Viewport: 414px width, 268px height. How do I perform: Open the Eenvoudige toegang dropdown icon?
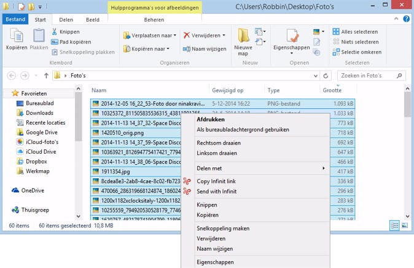coord(260,42)
